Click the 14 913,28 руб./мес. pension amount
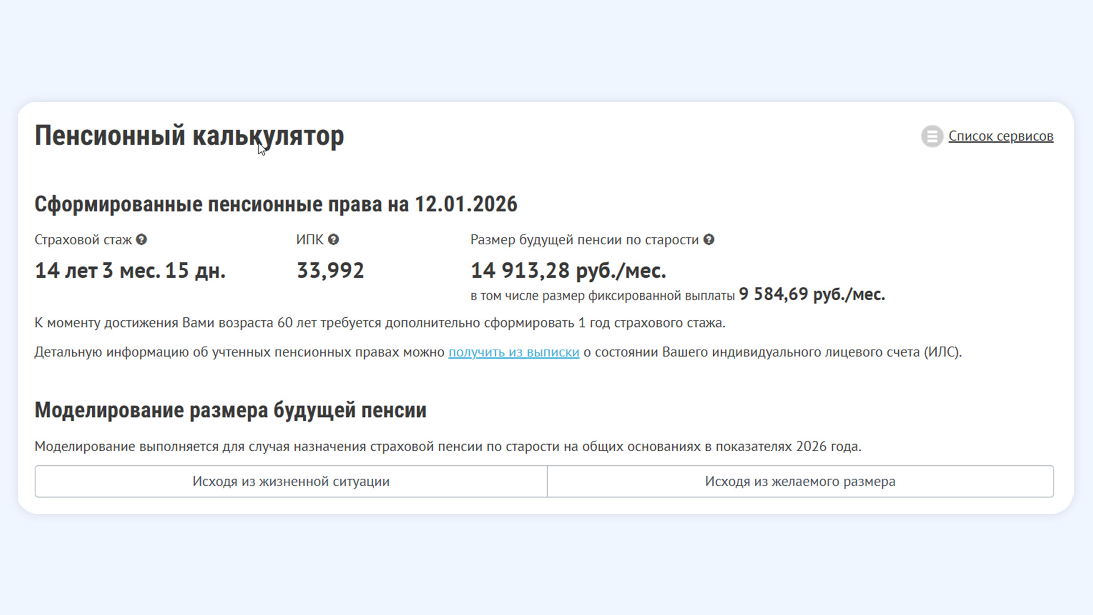1093x615 pixels. point(568,270)
